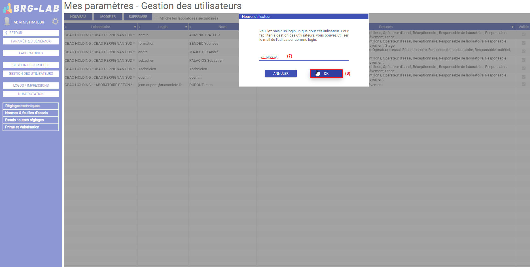Select the 'sebastien' login cell
The height and width of the screenshot is (267, 530).
click(x=163, y=60)
